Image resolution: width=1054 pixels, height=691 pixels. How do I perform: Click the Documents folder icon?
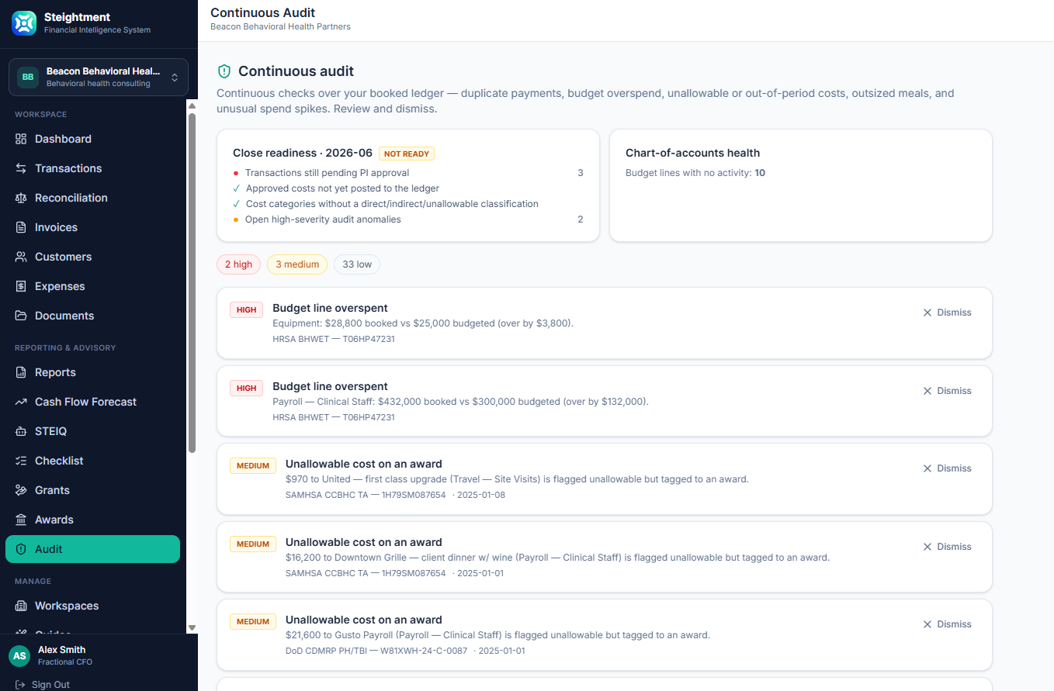pos(21,316)
